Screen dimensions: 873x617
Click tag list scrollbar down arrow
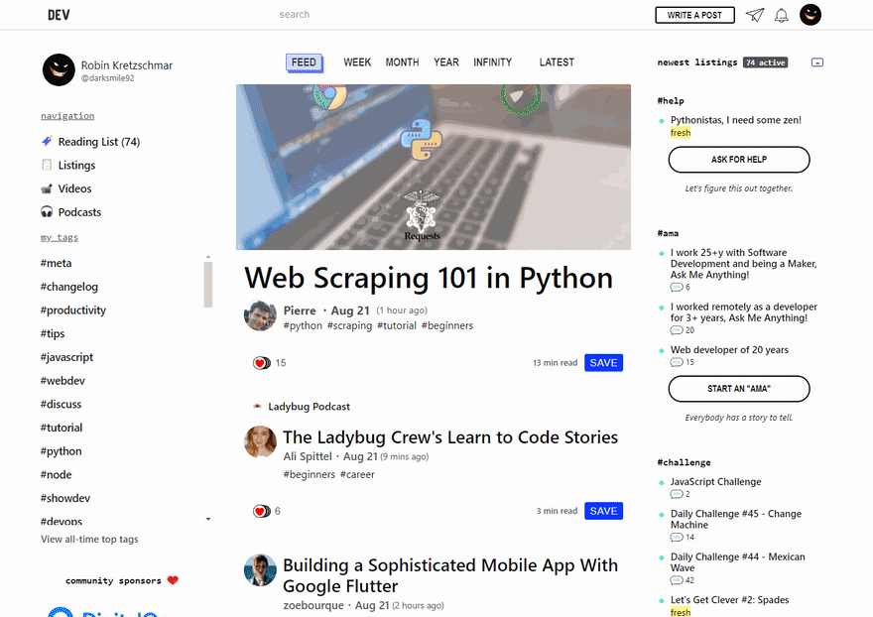208,519
